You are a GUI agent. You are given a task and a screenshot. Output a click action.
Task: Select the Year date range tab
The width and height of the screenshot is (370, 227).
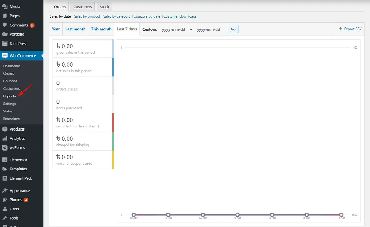pyautogui.click(x=56, y=29)
